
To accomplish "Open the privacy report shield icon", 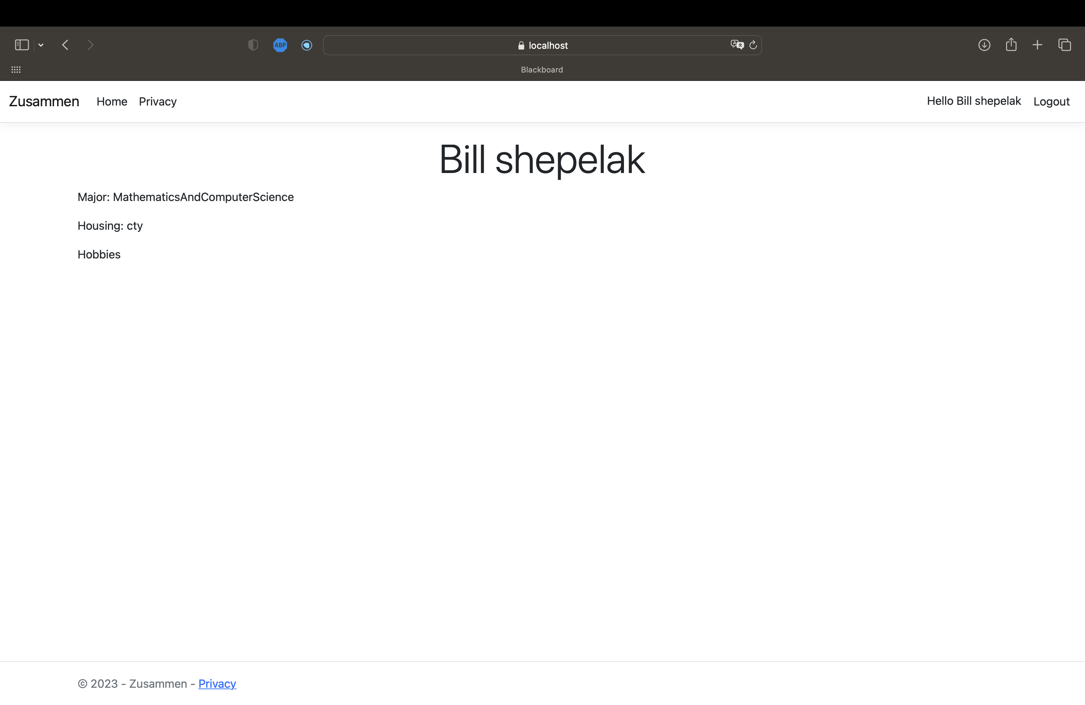I will pyautogui.click(x=253, y=45).
